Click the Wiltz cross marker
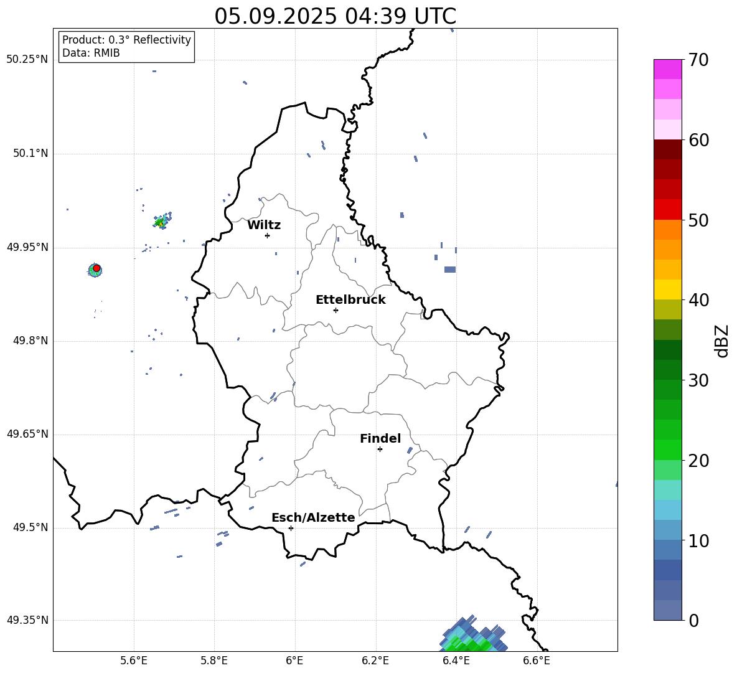 (267, 235)
